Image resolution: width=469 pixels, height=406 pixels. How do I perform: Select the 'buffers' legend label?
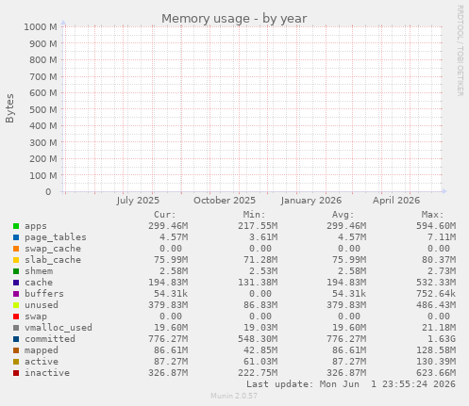coord(44,294)
